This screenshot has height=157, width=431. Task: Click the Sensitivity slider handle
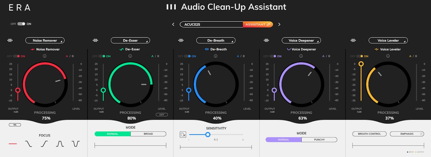[208, 134]
